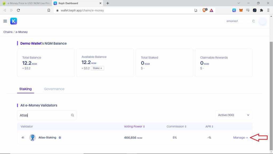Screen dimensions: 273x154
Task: Reload the page
Action: click(18, 10)
